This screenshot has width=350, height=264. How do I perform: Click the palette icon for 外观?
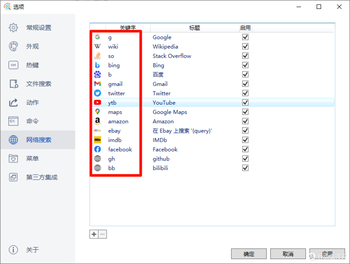click(13, 46)
